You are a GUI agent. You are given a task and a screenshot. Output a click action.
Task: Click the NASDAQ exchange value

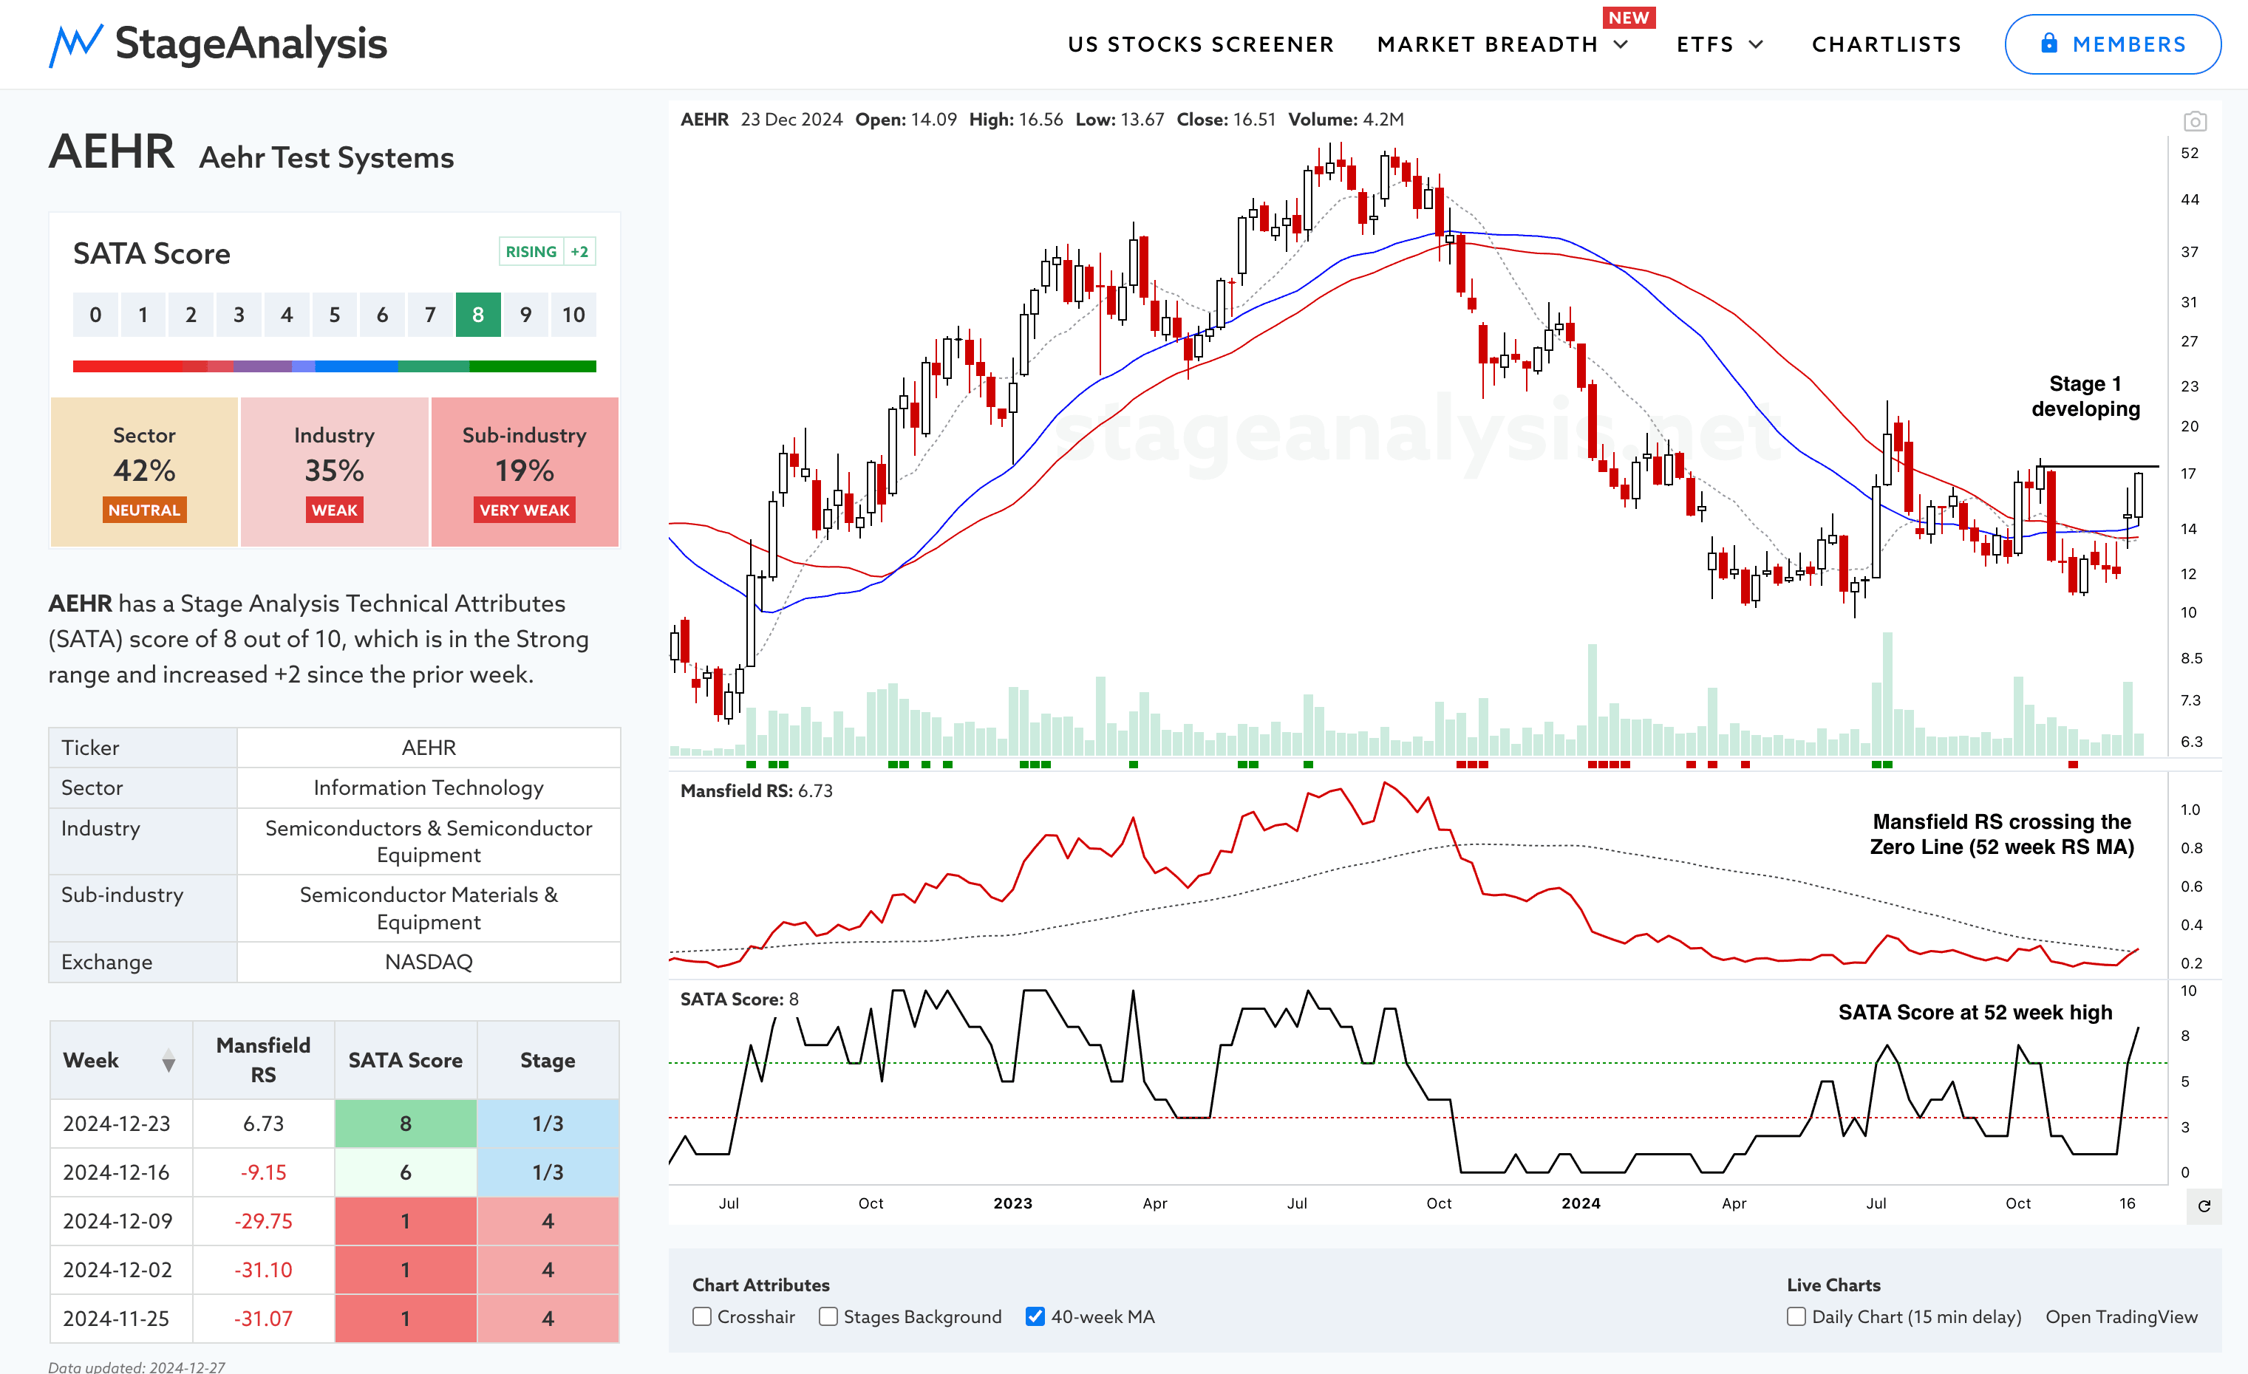tap(428, 962)
